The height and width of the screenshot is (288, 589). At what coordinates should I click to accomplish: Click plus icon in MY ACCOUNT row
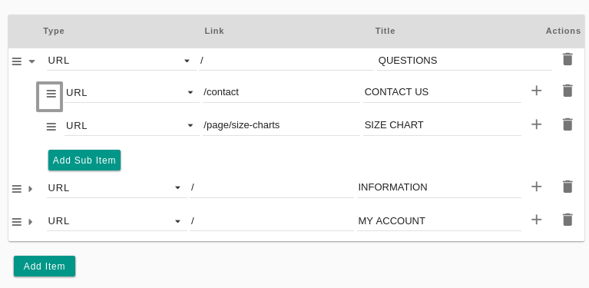537,220
